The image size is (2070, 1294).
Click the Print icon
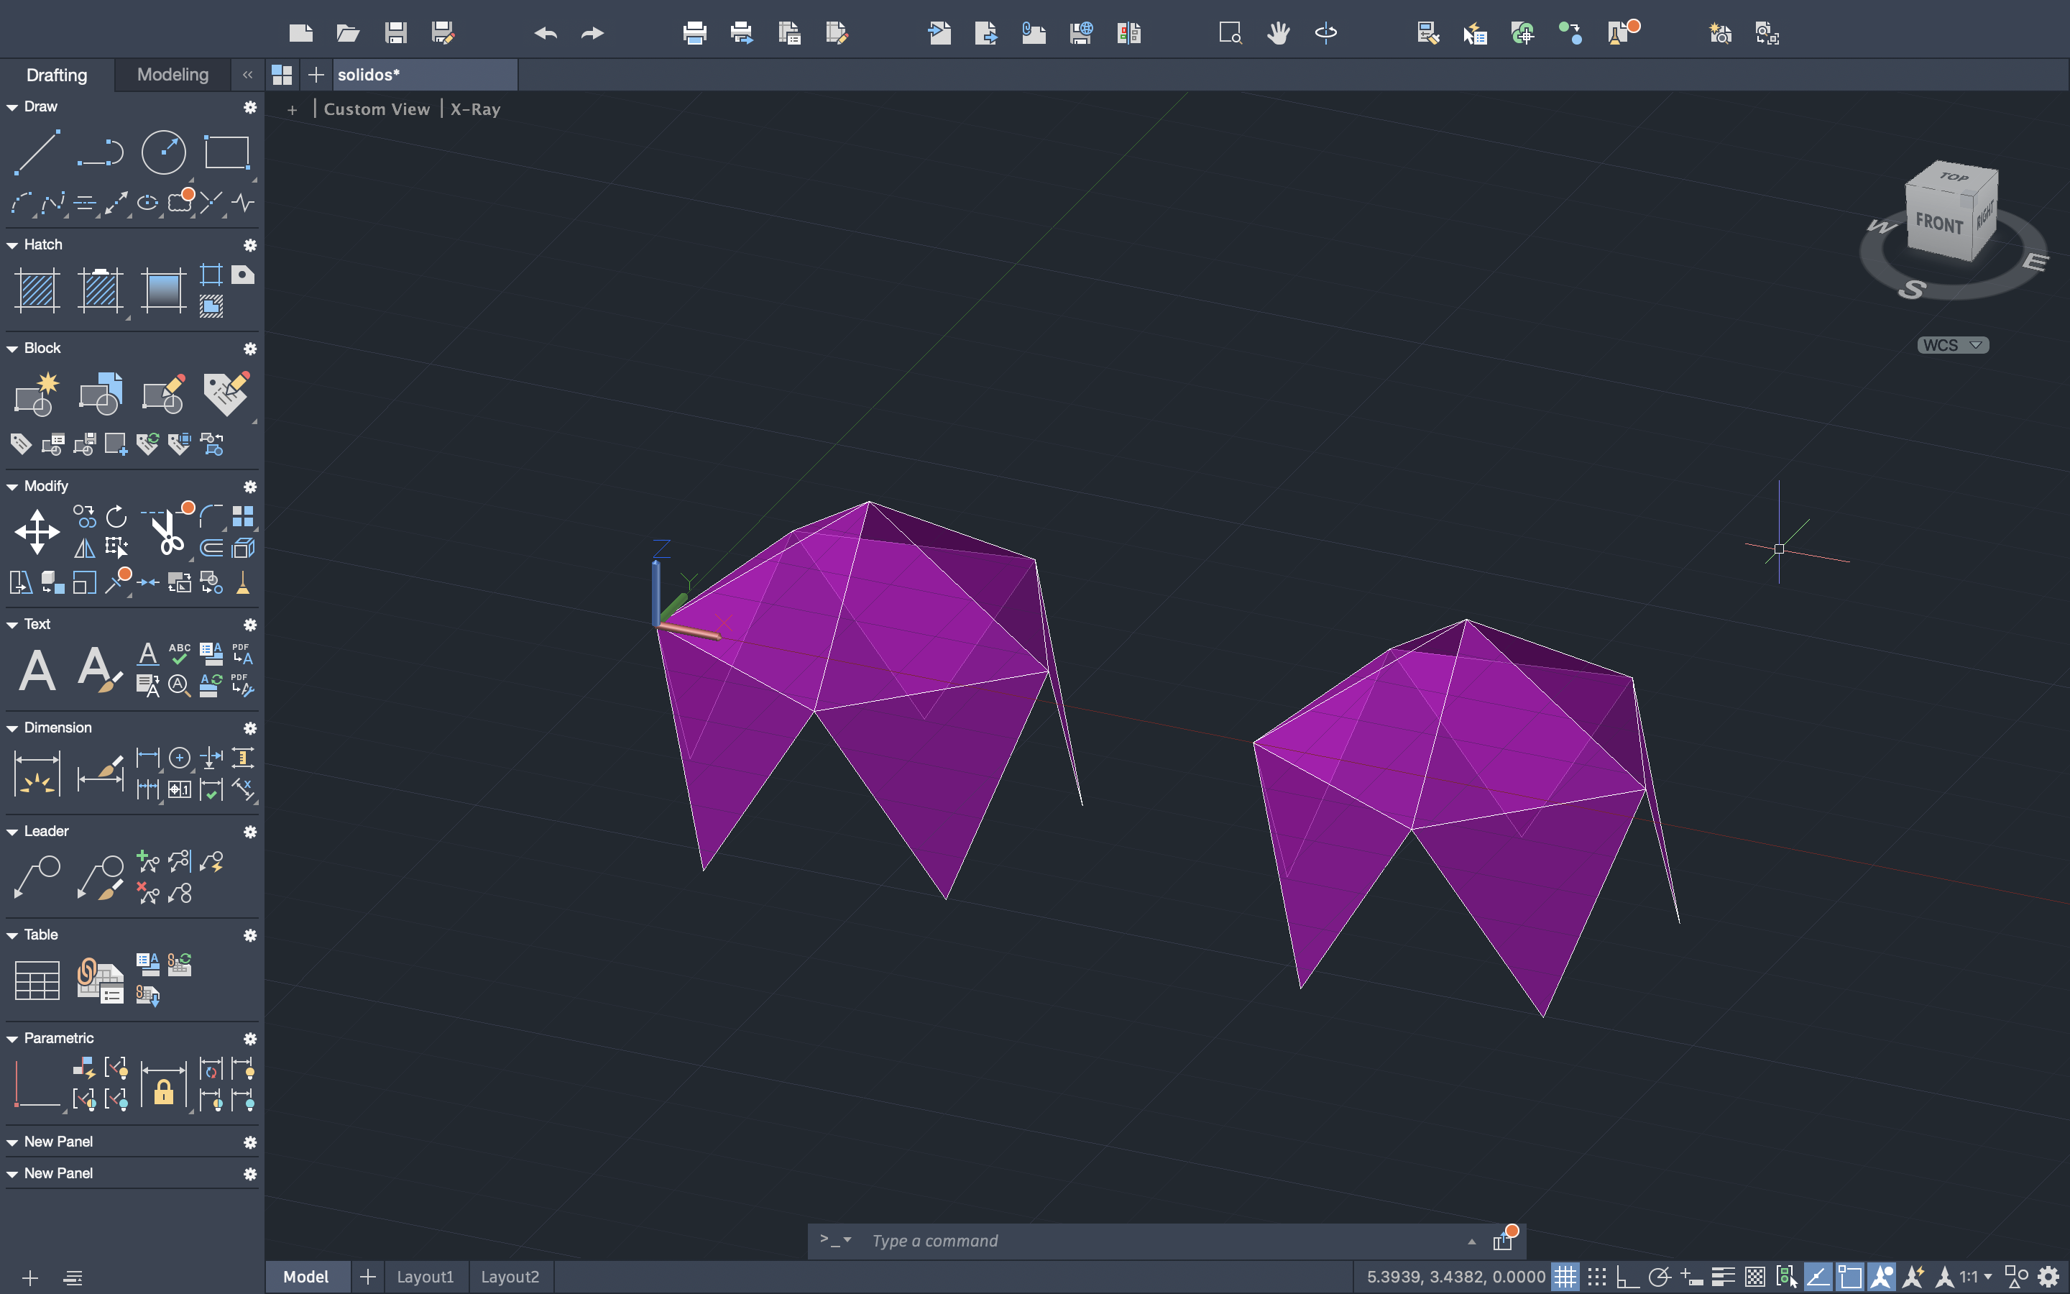coord(694,33)
